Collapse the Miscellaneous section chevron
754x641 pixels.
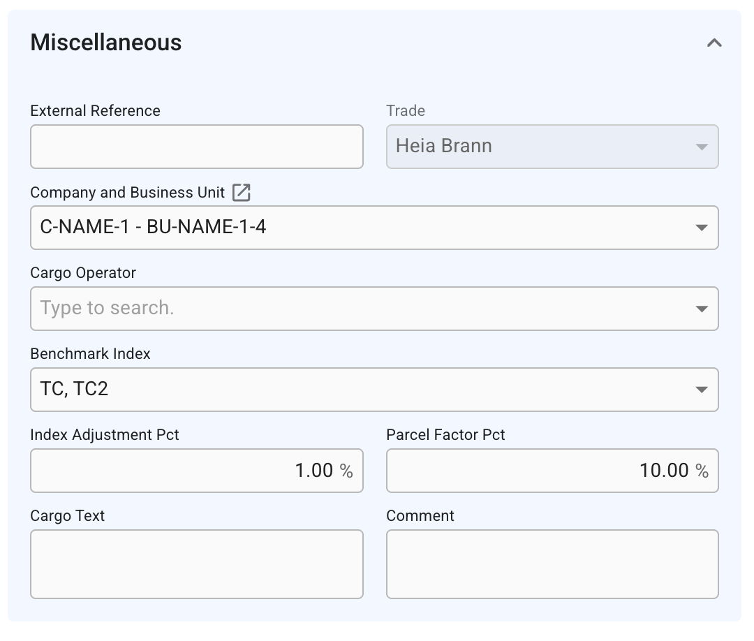[x=714, y=43]
